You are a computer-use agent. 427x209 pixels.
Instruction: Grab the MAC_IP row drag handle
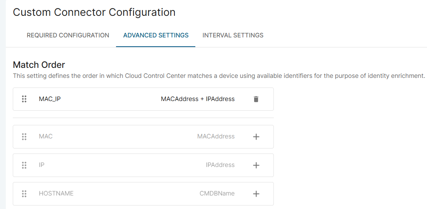(x=24, y=99)
